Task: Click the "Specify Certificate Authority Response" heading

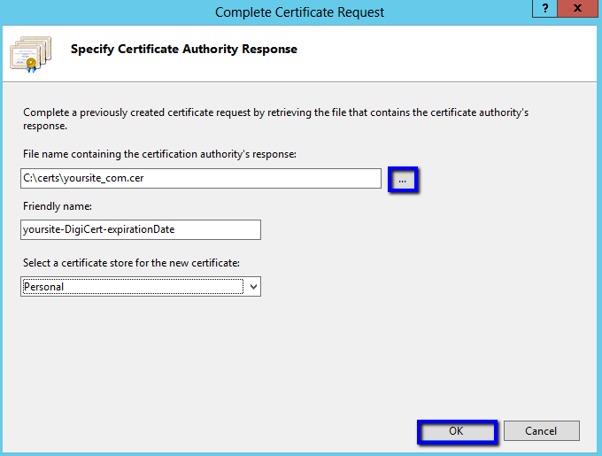Action: coord(183,50)
